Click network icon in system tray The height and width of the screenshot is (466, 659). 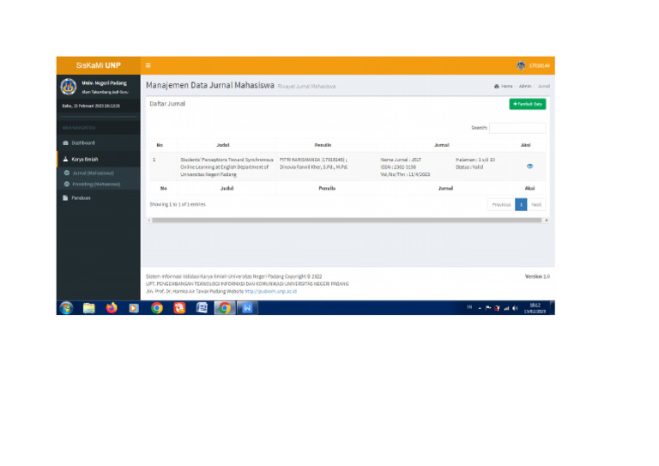pos(506,308)
